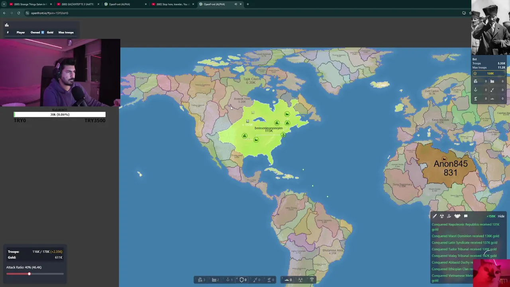Click the Gold 611K readout
The image size is (510, 287).
[x=35, y=258]
